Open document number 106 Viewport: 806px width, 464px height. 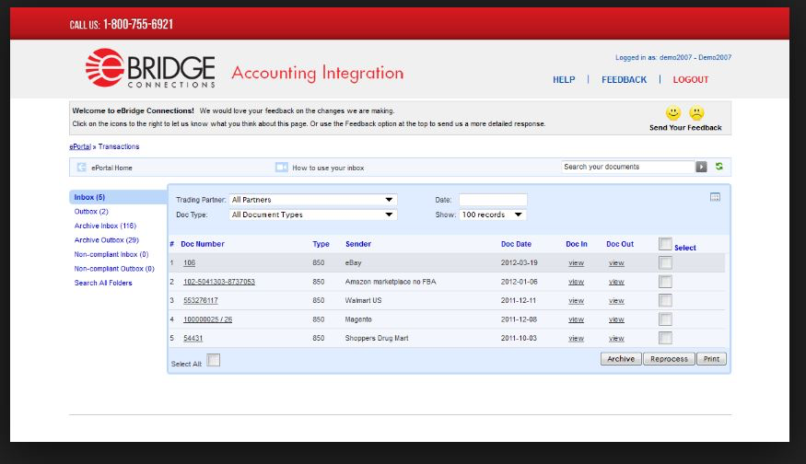189,263
